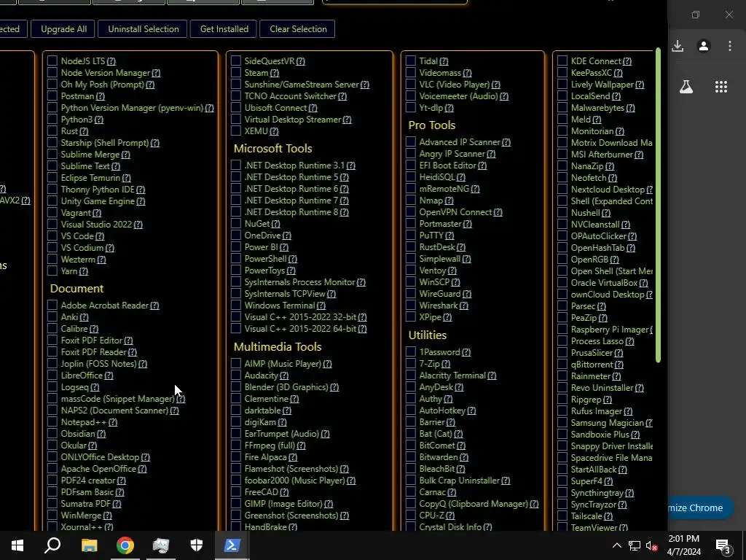
Task: Check the 7-Zip checkbox
Action: (411, 363)
